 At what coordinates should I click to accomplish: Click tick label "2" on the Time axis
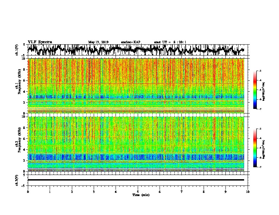pyautogui.click(x=72, y=192)
